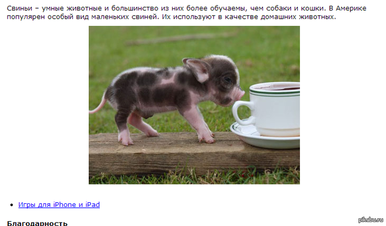Click the piglet's eye
Image resolution: width=386 pixels, height=226 pixels.
[228, 80]
